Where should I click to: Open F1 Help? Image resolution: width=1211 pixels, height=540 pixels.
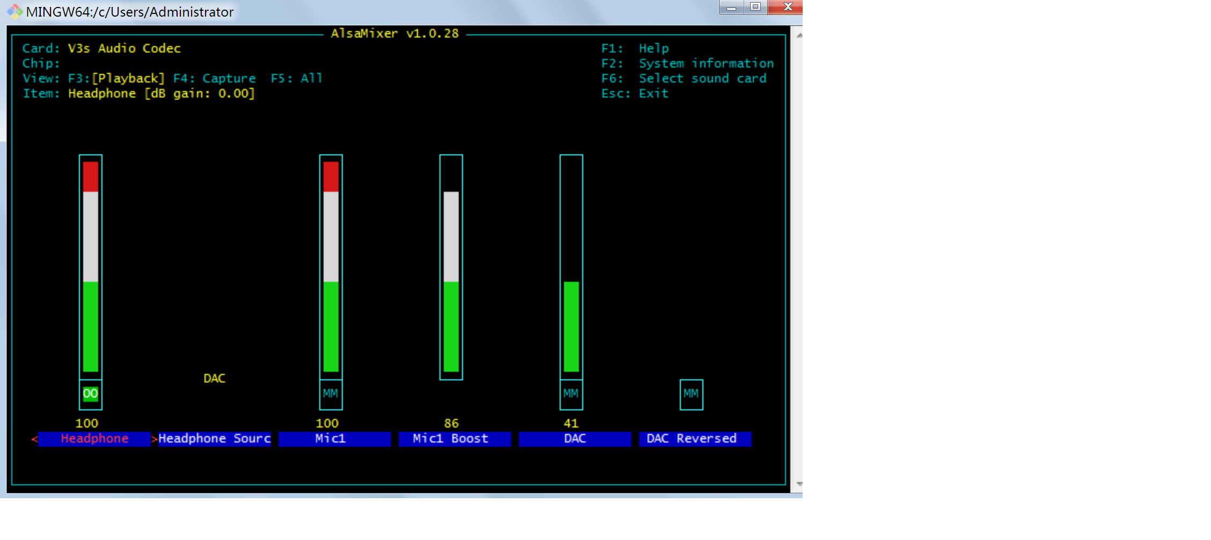coord(635,48)
